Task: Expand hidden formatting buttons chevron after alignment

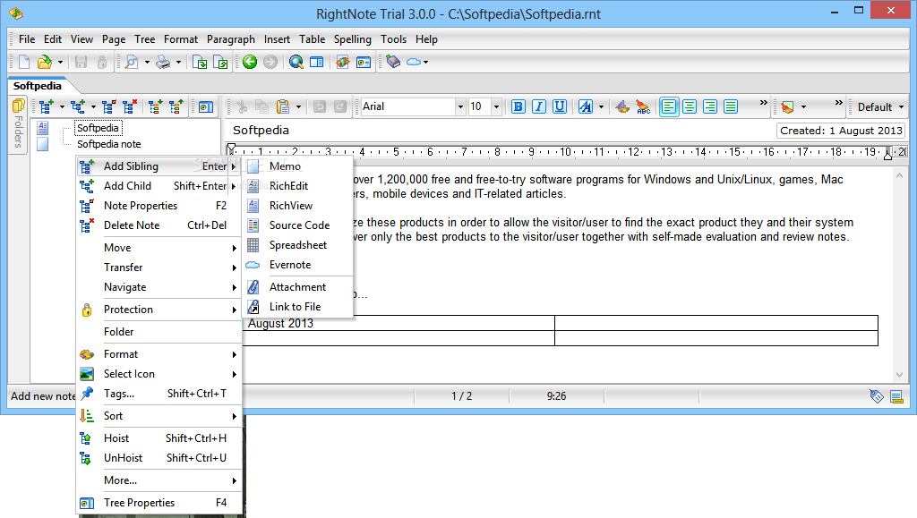Action: (x=763, y=103)
